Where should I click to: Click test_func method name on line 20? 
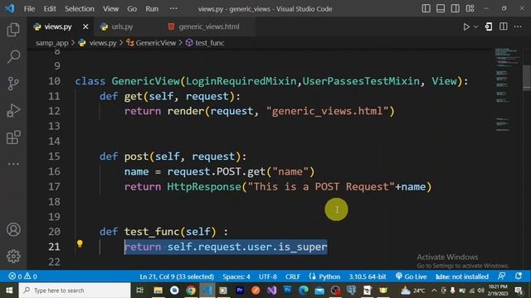click(152, 232)
